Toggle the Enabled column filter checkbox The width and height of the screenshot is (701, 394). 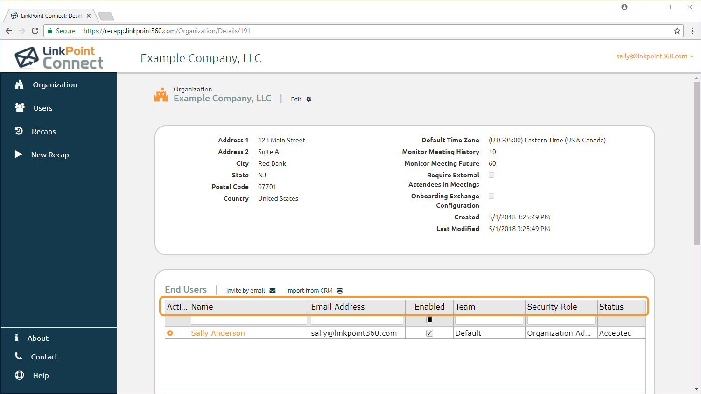pos(429,320)
